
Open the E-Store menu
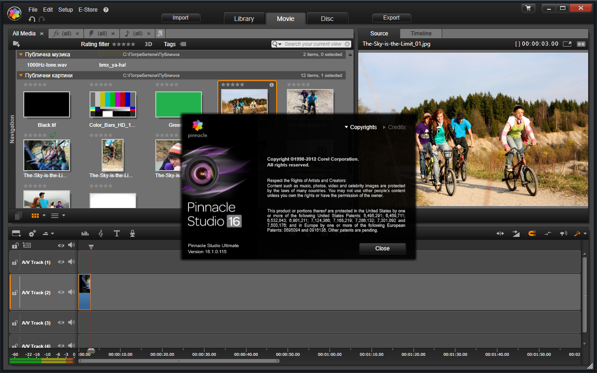87,10
